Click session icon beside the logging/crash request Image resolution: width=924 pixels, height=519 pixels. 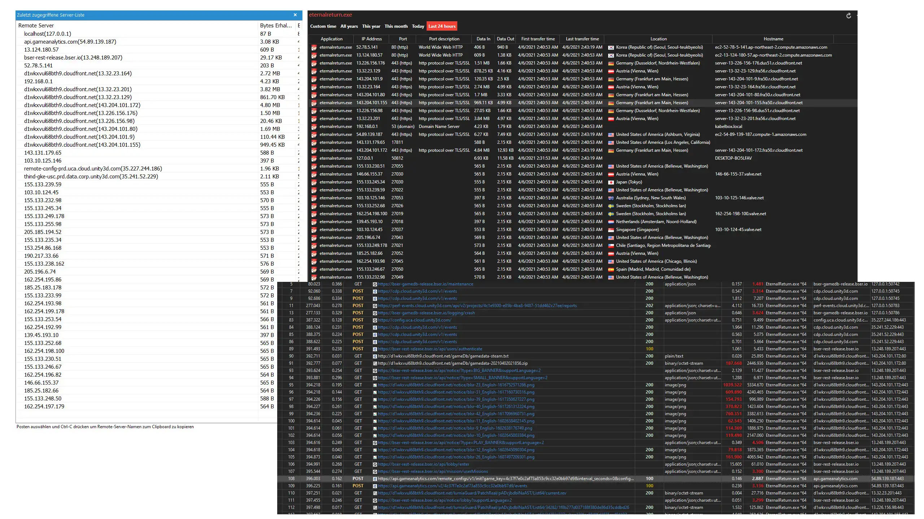(x=375, y=313)
